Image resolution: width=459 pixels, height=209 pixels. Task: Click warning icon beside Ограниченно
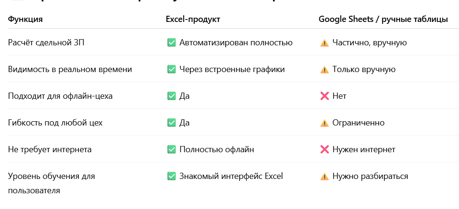tap(324, 123)
